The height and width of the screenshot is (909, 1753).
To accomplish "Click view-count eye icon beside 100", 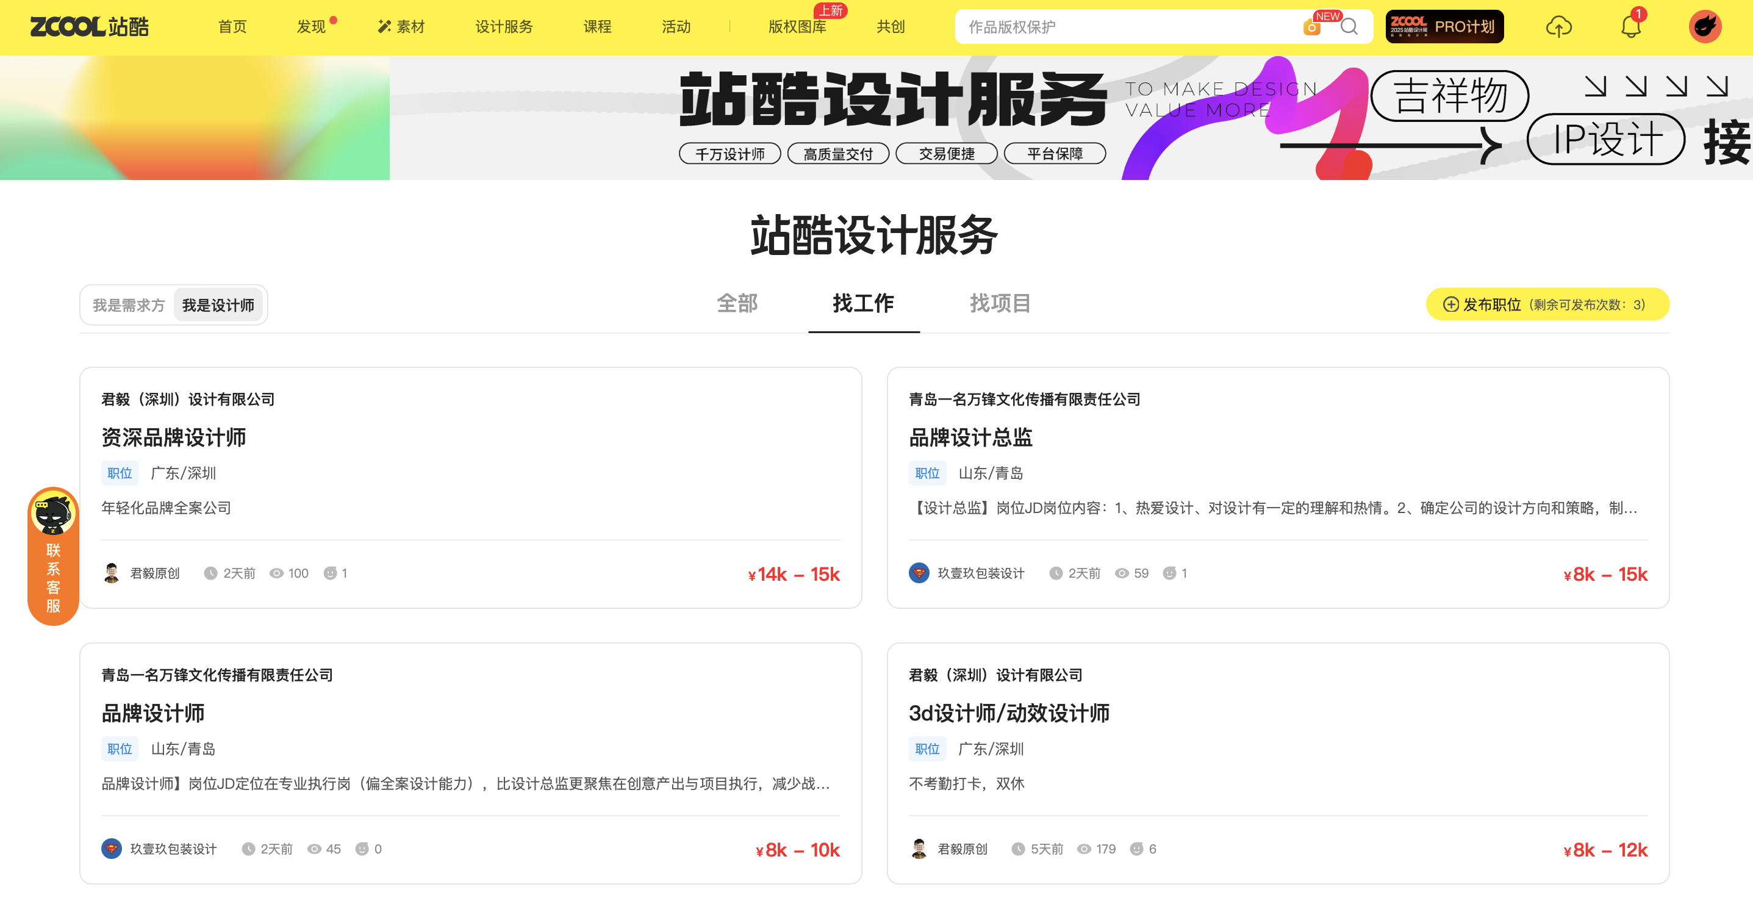I will tap(276, 573).
